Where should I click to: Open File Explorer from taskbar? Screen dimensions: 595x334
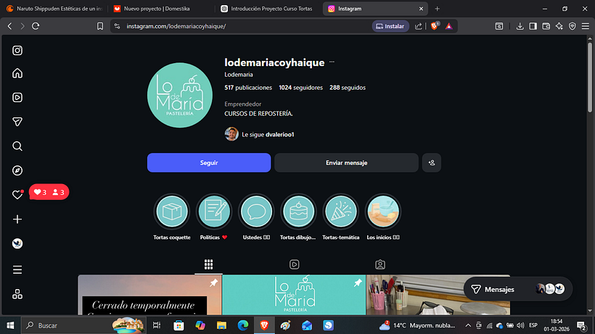(x=221, y=325)
